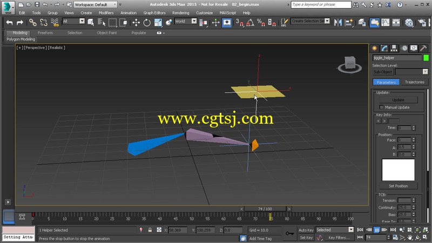Toggle Spinner Snap button

point(272,22)
